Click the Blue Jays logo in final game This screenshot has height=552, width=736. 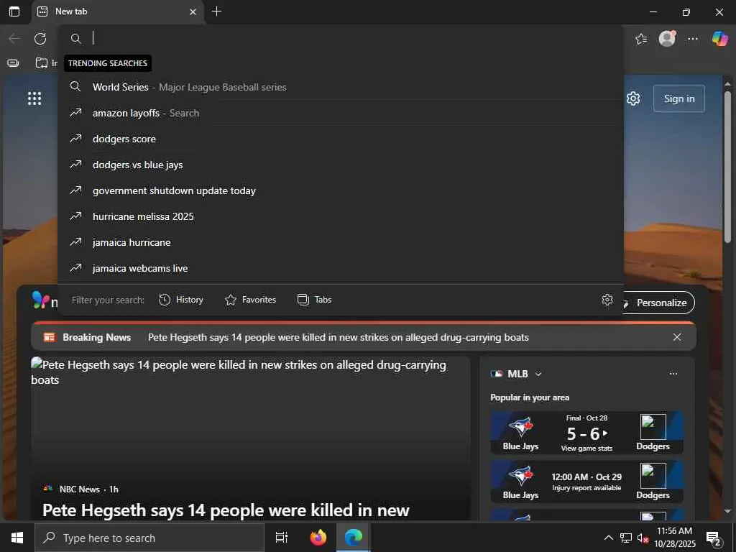tap(521, 427)
